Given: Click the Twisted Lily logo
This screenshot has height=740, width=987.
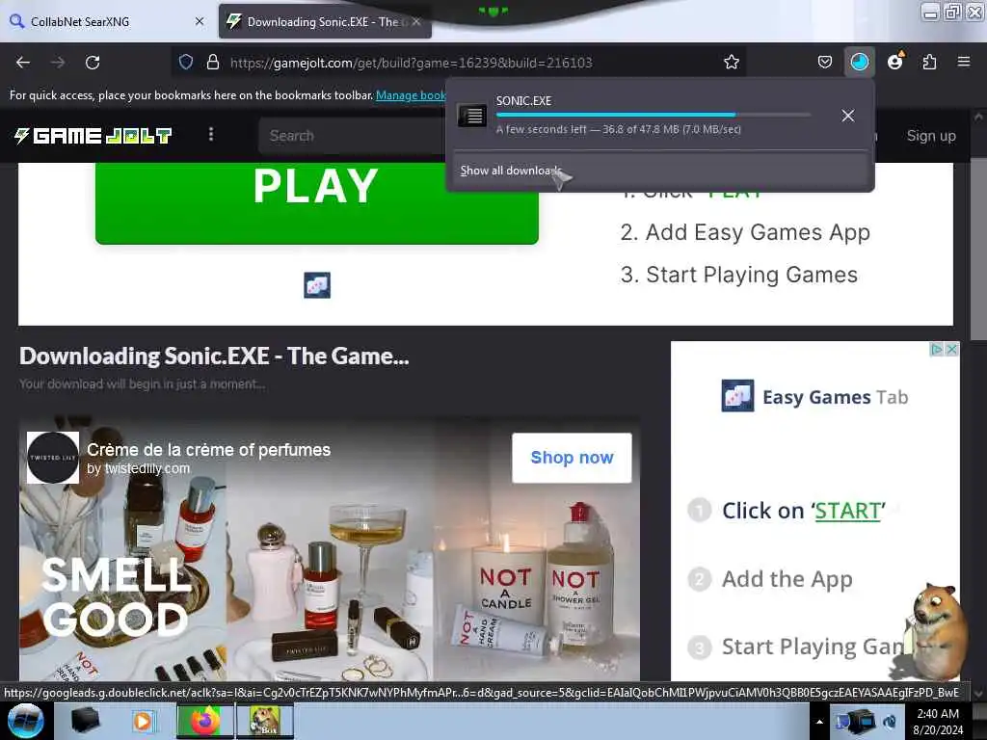Looking at the screenshot, I should [53, 458].
